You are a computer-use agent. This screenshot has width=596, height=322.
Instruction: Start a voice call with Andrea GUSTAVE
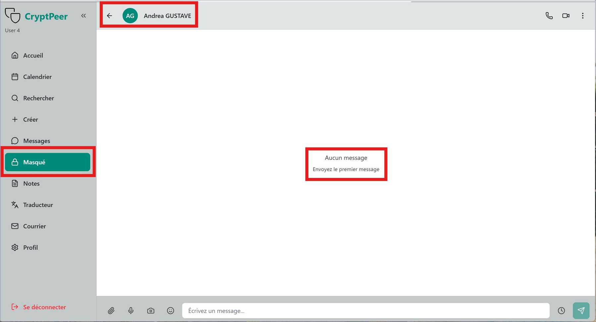click(x=549, y=16)
